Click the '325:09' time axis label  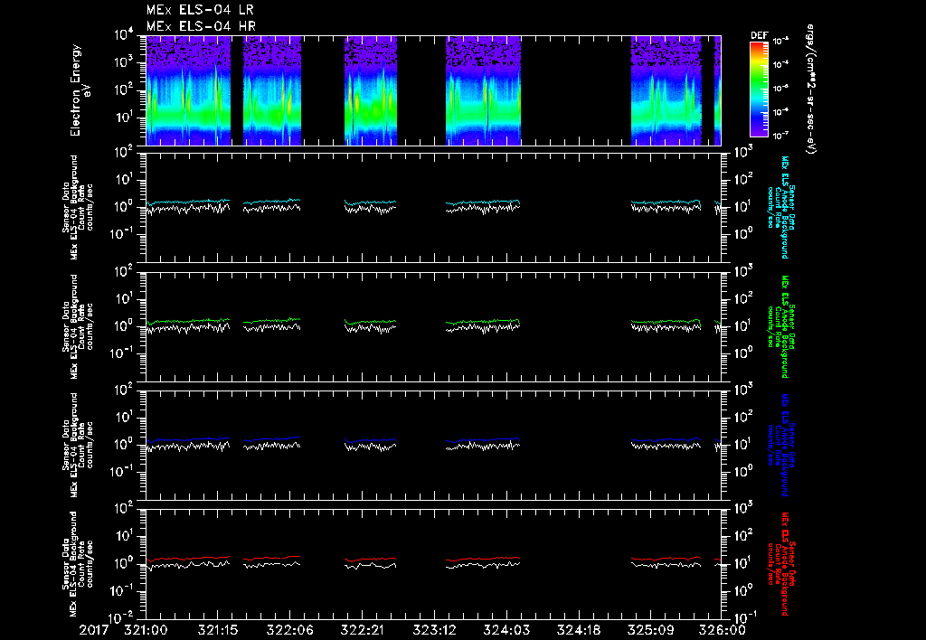point(650,630)
